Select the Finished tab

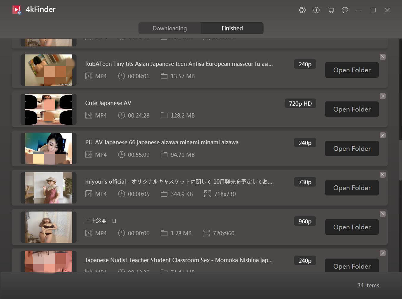coord(232,28)
